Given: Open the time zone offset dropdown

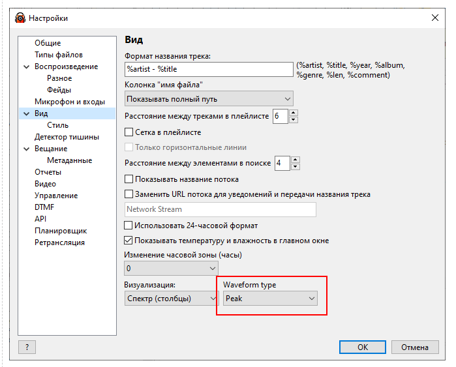Looking at the screenshot, I should click(171, 268).
